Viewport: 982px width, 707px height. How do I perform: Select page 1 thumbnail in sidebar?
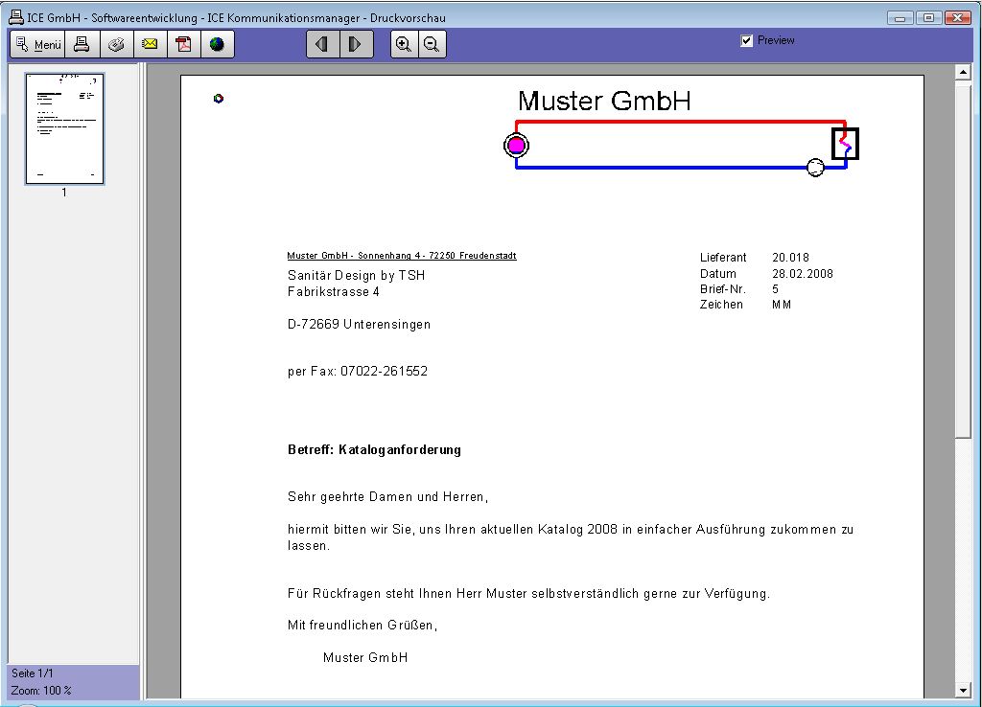64,128
